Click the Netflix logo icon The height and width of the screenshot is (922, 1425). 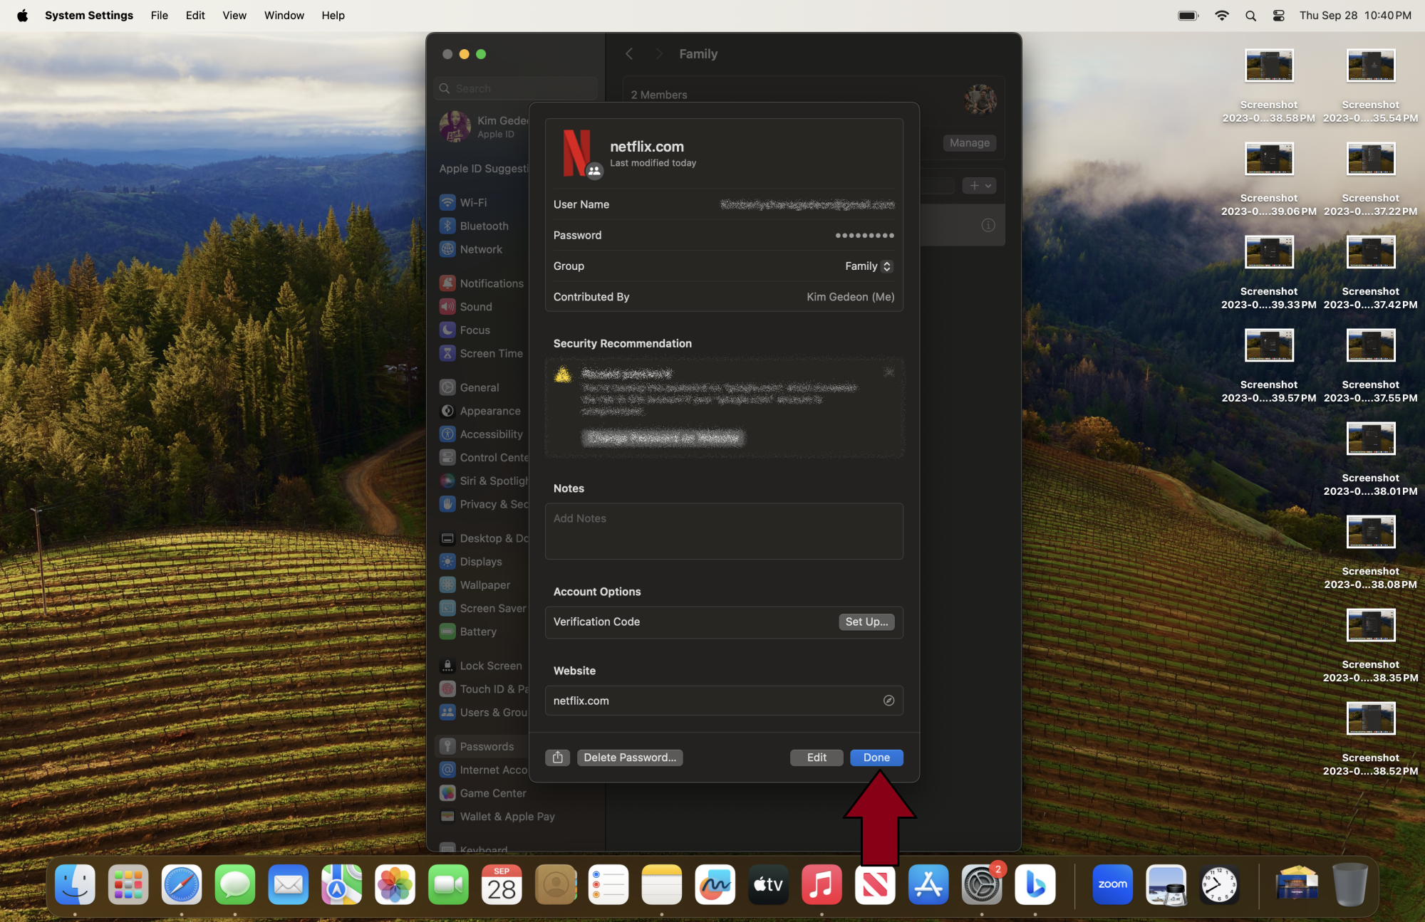(577, 152)
